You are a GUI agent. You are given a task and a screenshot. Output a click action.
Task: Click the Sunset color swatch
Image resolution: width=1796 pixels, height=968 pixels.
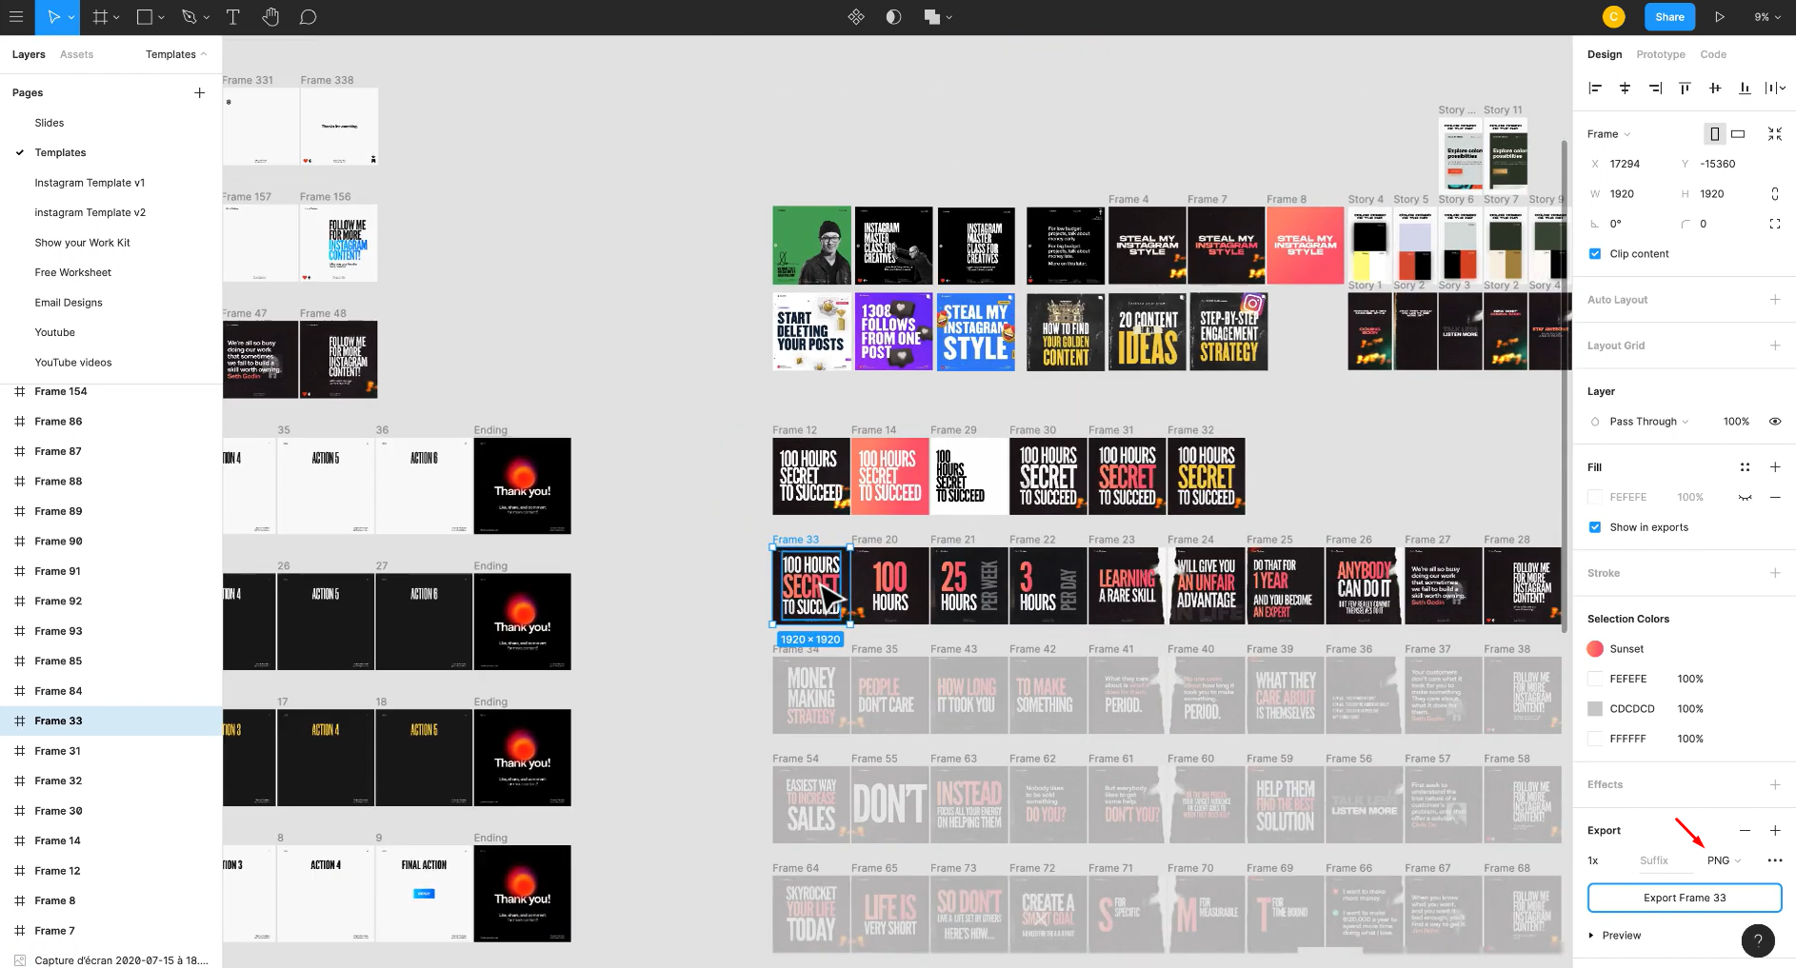pos(1594,648)
